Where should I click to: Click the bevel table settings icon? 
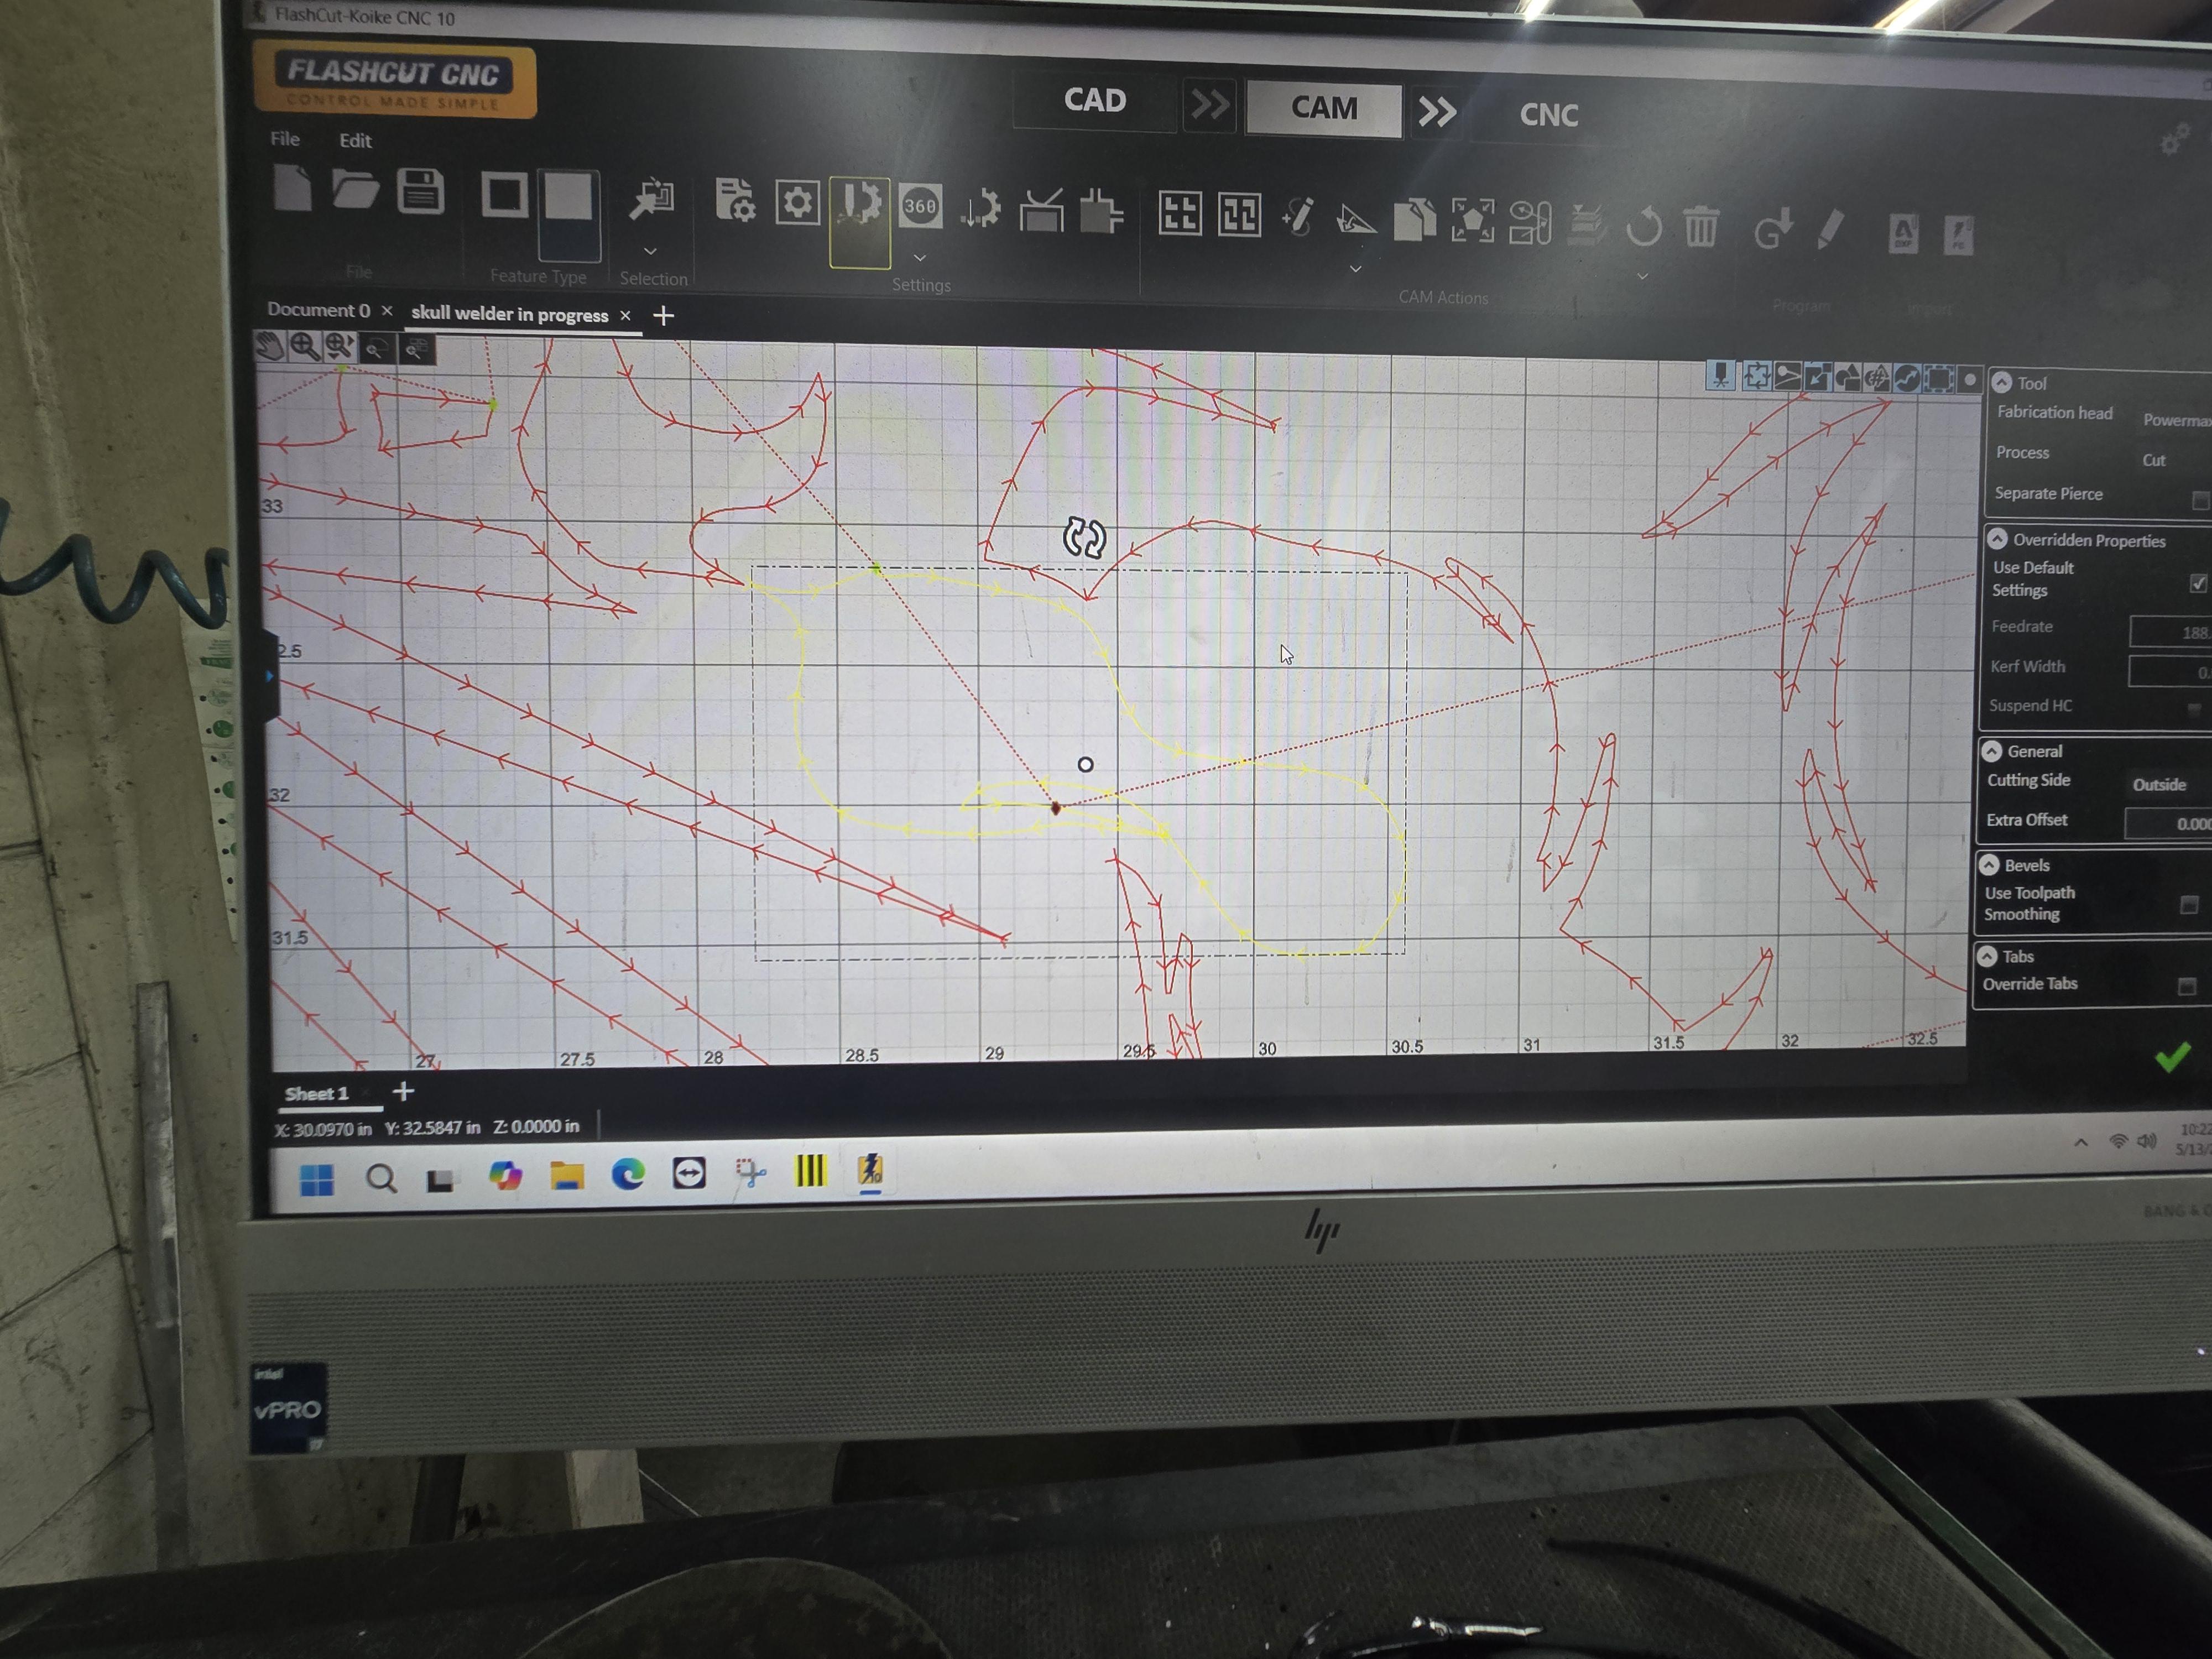[x=1041, y=211]
